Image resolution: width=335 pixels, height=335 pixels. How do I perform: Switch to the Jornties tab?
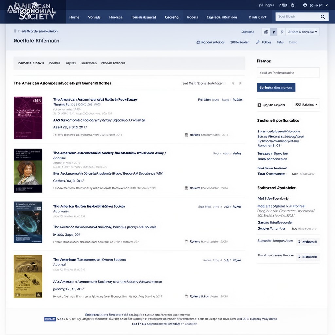(x=54, y=63)
